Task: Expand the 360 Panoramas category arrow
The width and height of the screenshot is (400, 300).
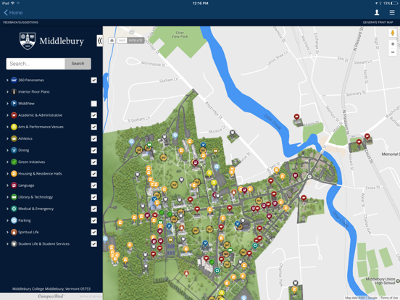Action: click(7, 80)
